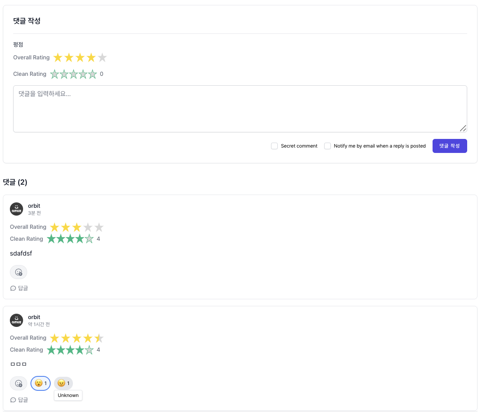Image resolution: width=482 pixels, height=418 pixels.
Task: Choose fifth star of Clean Rating in form
Action: 92,74
